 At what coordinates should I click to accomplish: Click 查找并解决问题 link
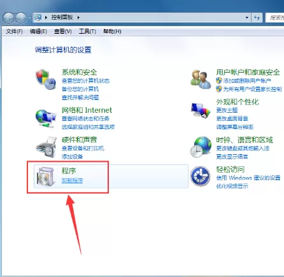[x=80, y=97]
